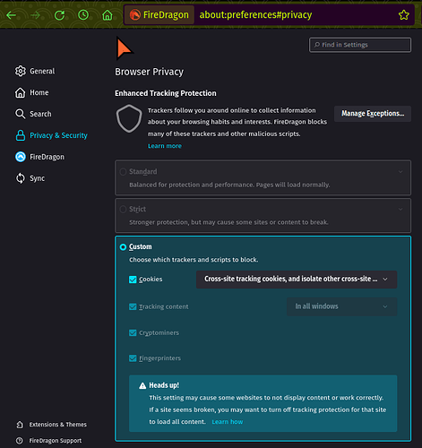This screenshot has height=448, width=422.
Task: Toggle the Fingerprinters checkbox
Action: pyautogui.click(x=133, y=358)
